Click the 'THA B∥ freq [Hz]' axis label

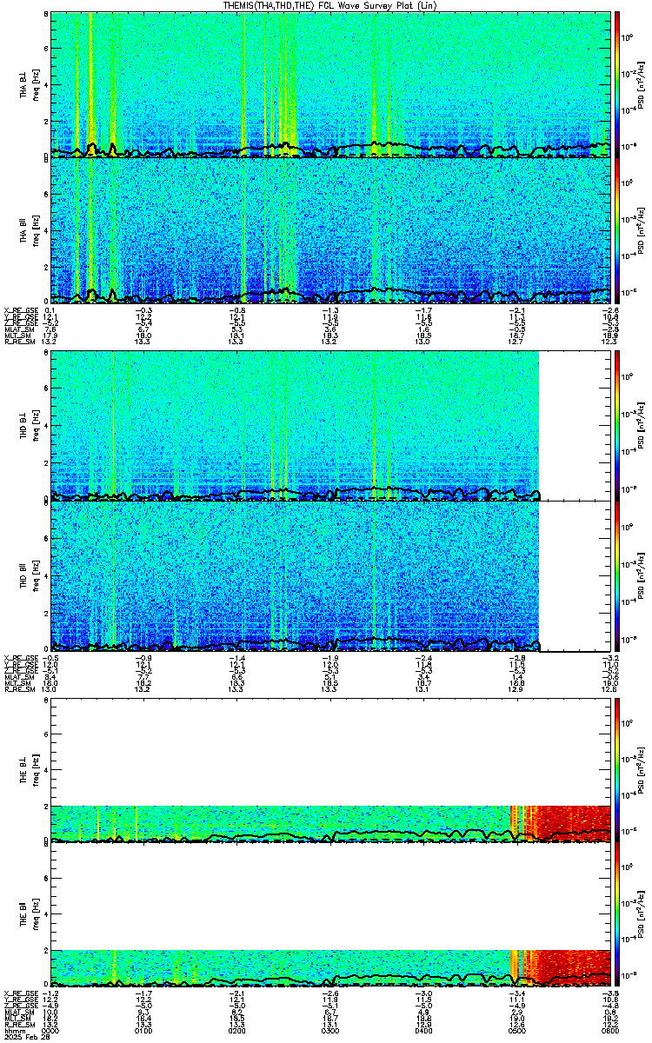[28, 229]
